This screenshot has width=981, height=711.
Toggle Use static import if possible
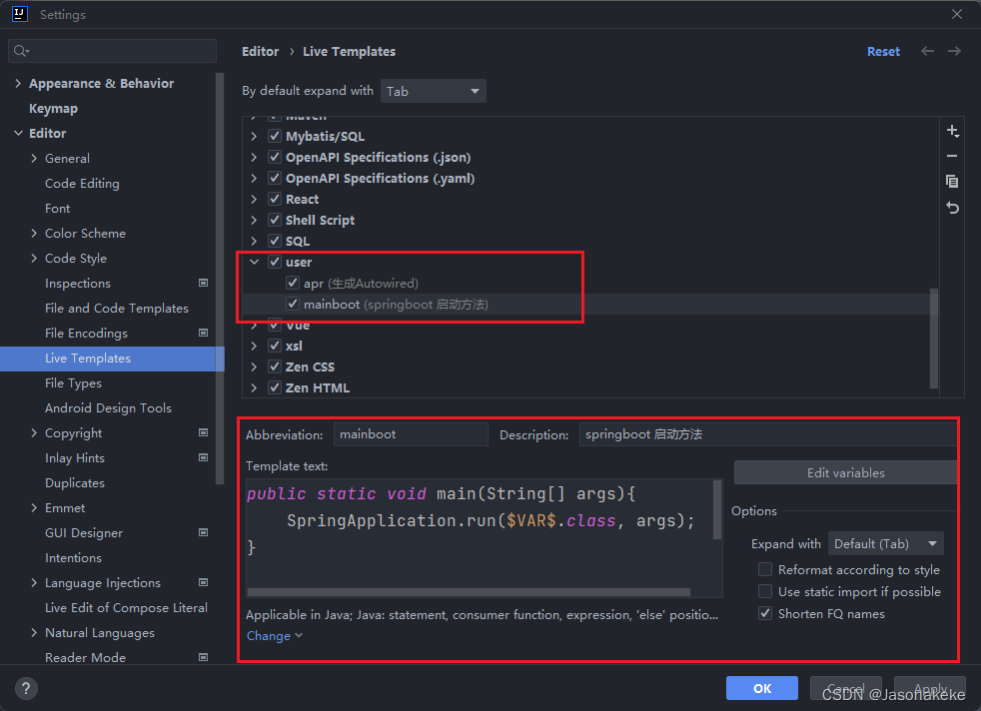pos(764,591)
